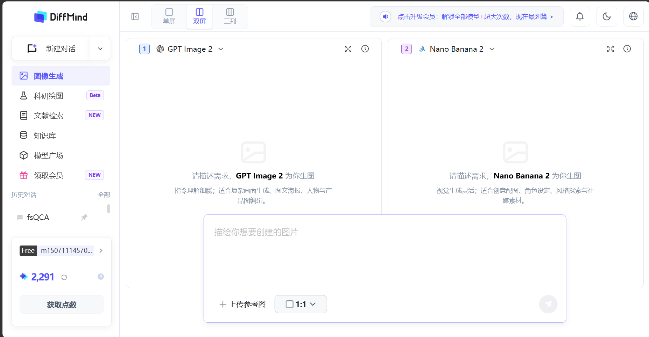
Task: Click 获取点数 get points button
Action: [x=62, y=305]
